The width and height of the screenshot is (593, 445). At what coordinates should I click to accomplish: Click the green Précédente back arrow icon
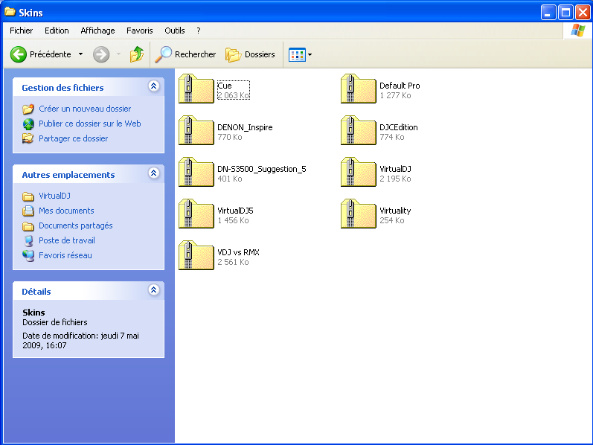(x=19, y=54)
